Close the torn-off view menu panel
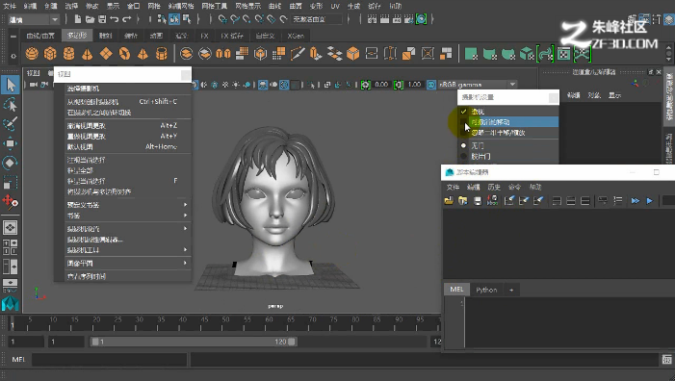Viewport: 675px width, 381px height. [186, 75]
